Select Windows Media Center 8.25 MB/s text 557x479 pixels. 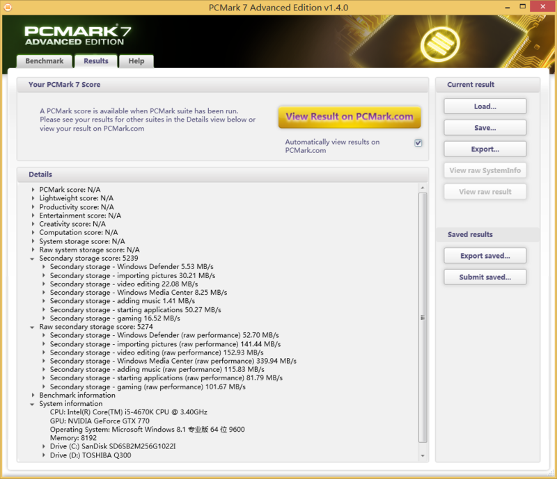[x=139, y=293]
